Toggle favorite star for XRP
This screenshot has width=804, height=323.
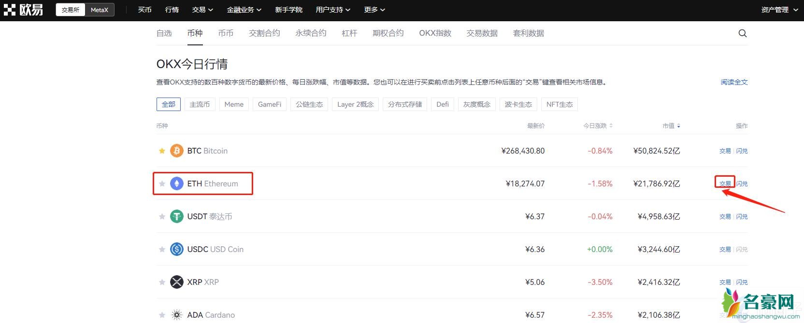click(x=162, y=282)
